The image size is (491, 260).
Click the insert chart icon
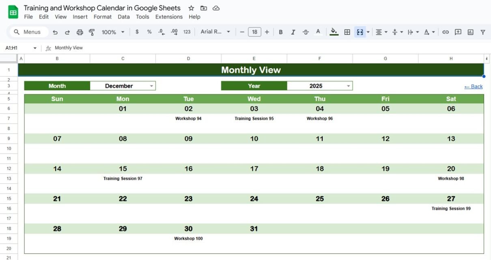471,32
